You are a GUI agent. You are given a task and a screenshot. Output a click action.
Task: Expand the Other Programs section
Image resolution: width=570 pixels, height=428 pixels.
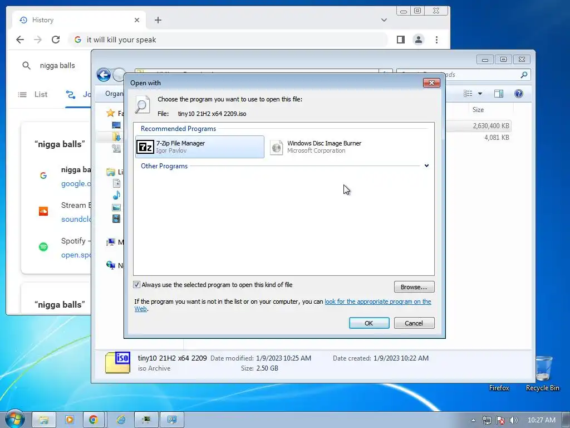tap(426, 166)
